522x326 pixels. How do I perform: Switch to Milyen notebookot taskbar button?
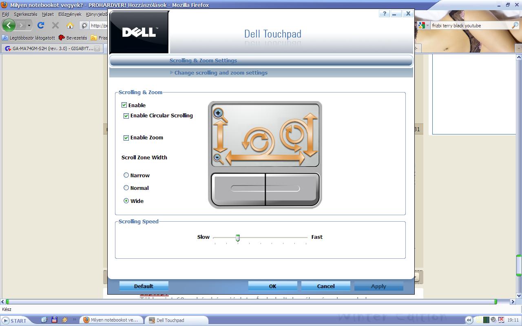(x=111, y=320)
